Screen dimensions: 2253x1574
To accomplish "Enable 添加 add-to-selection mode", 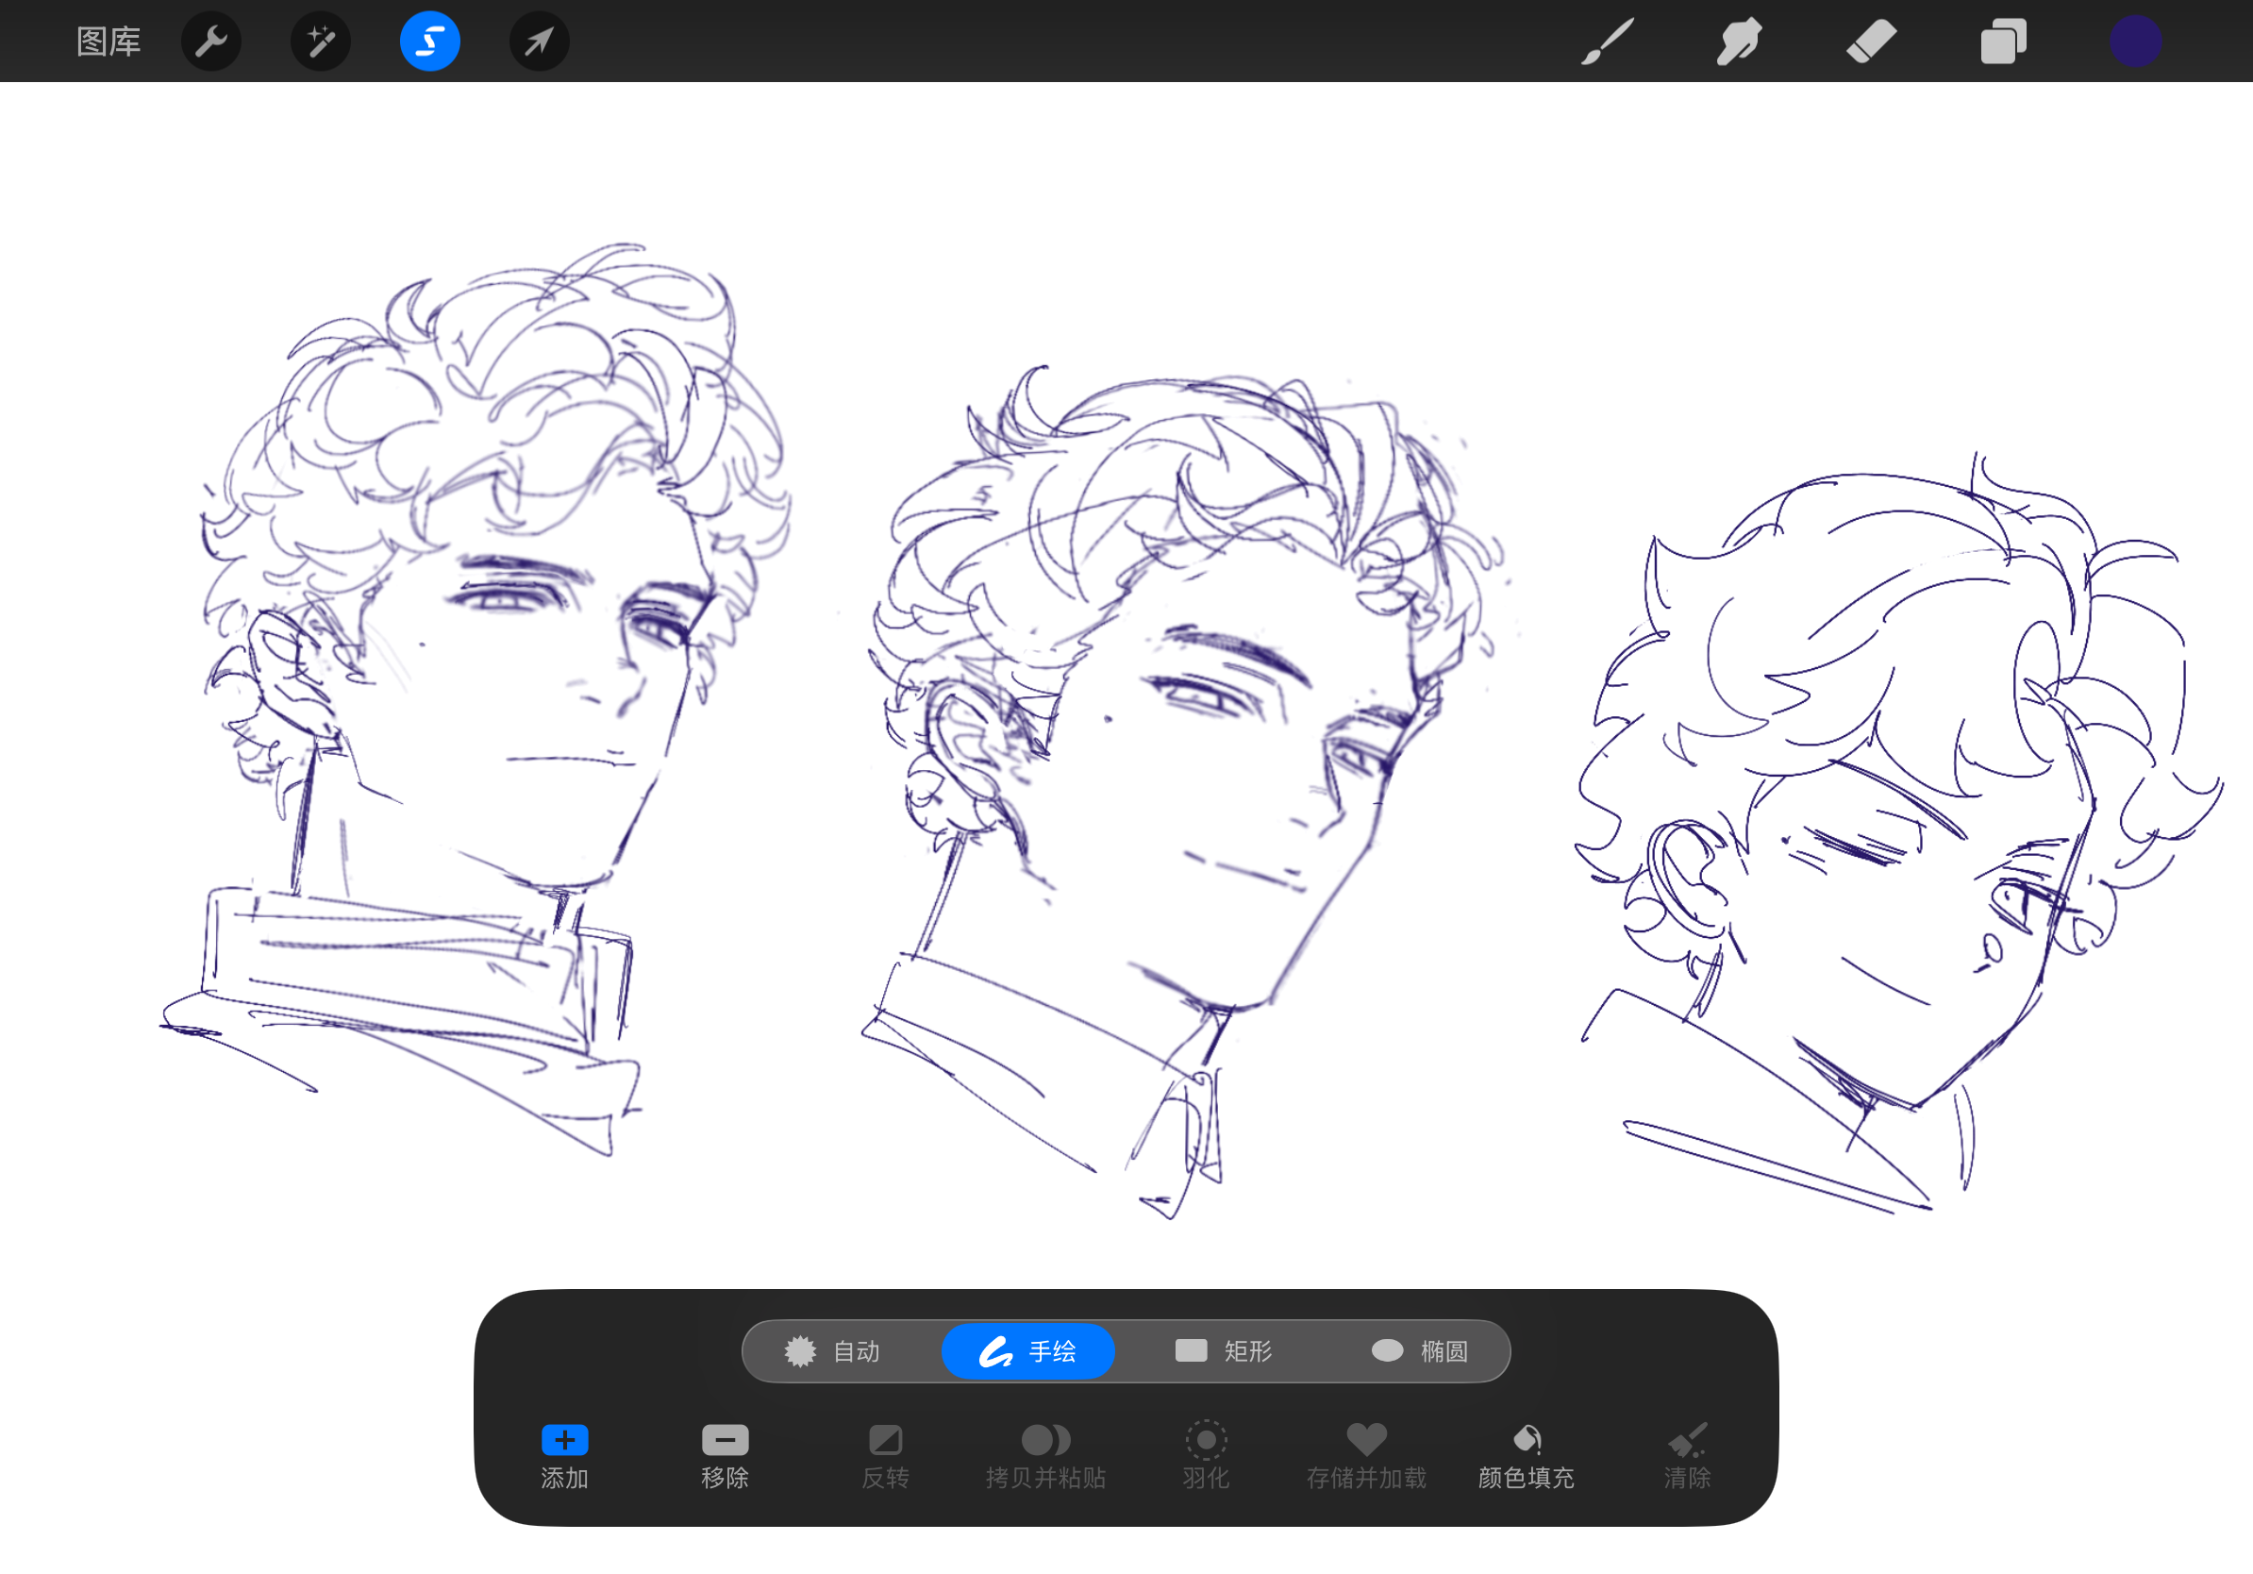I will [x=564, y=1454].
